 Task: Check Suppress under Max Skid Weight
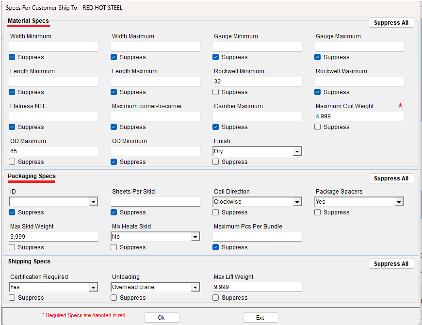(x=12, y=247)
